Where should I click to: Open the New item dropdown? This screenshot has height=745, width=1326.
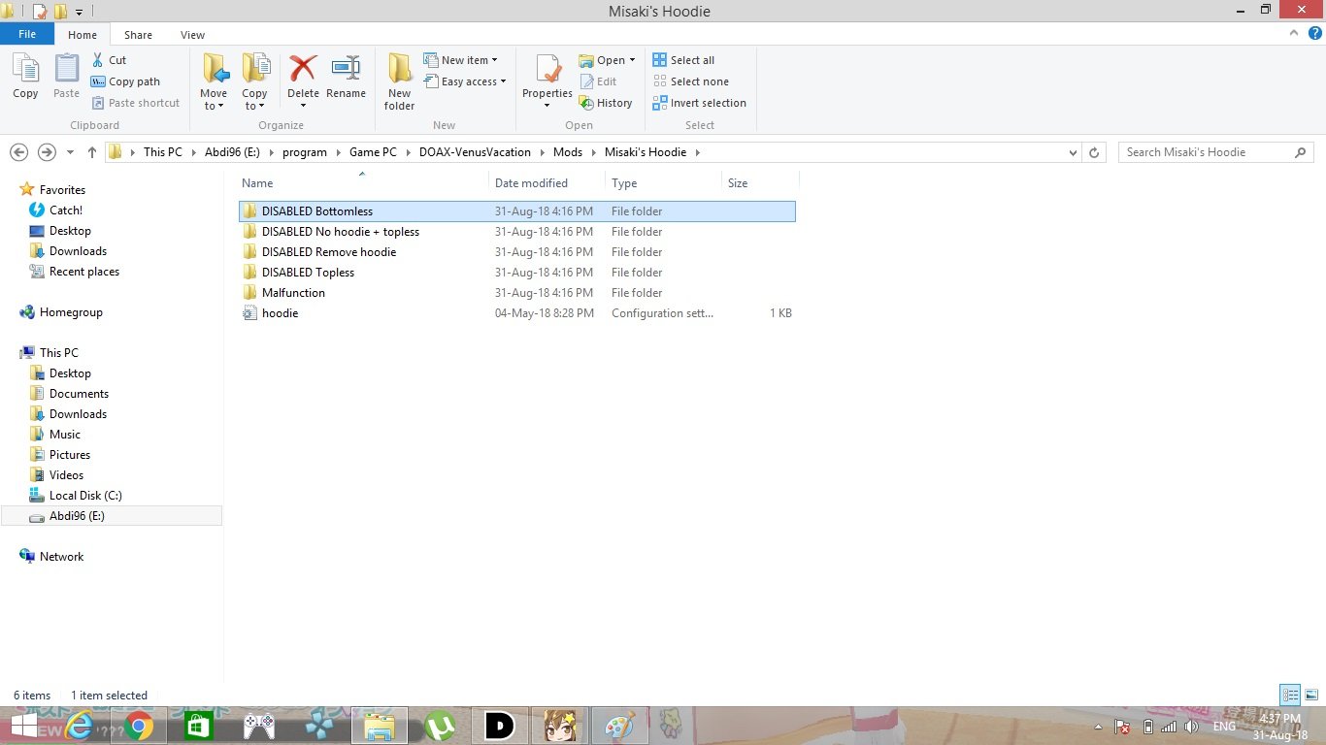(461, 60)
